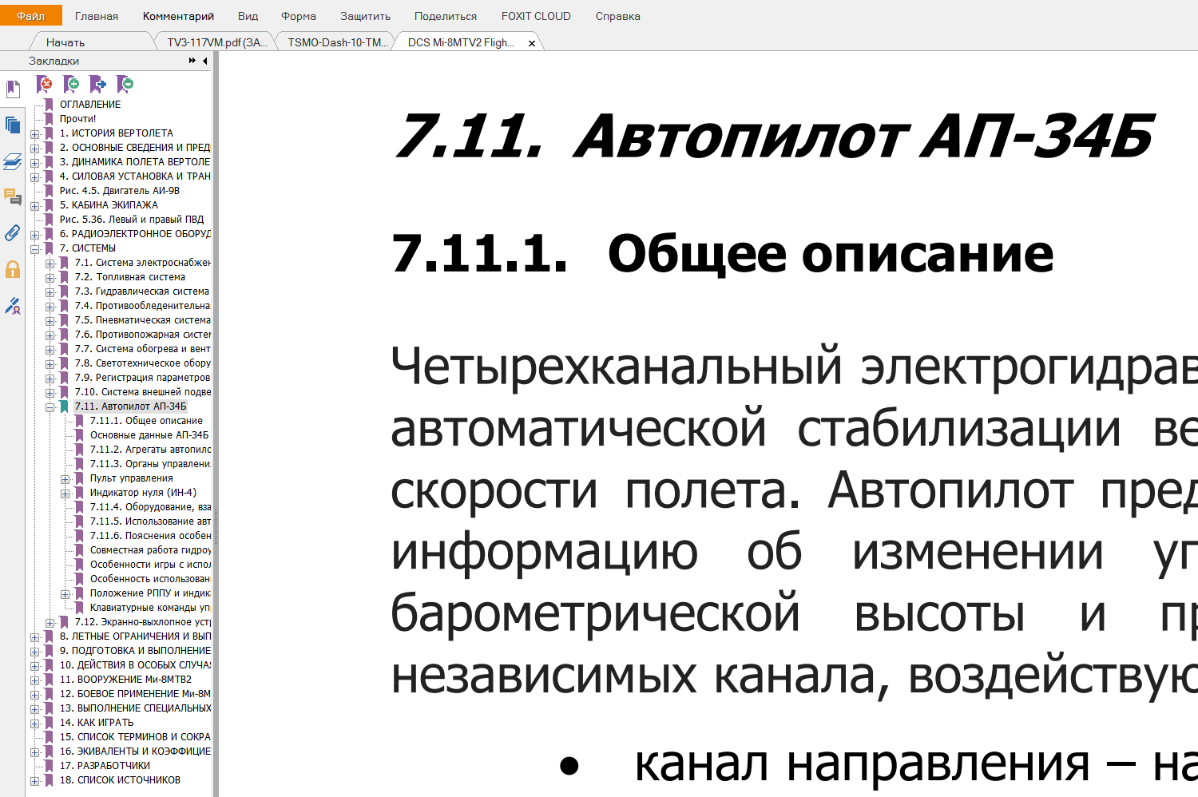The height and width of the screenshot is (797, 1198).
Task: Go to 7.11.1. Общее описание bookmark
Action: point(146,421)
